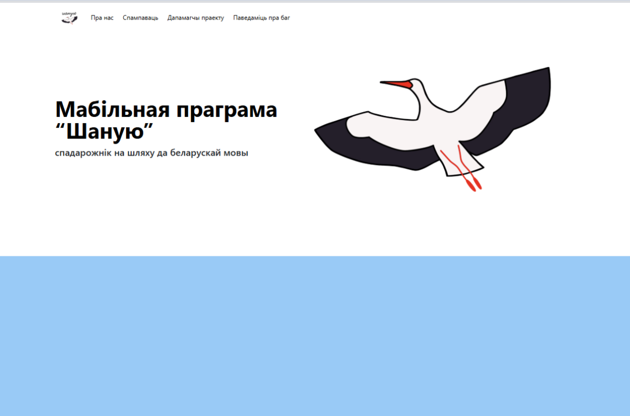The width and height of the screenshot is (630, 416).
Task: Open the Пра нас page
Action: coord(102,18)
